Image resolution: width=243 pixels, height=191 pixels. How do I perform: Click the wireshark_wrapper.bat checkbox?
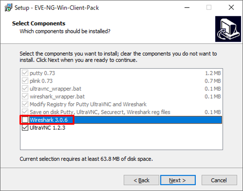pyautogui.click(x=25, y=96)
